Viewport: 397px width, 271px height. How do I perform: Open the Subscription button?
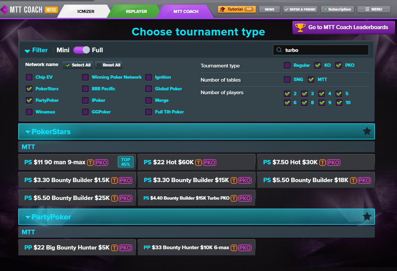337,9
